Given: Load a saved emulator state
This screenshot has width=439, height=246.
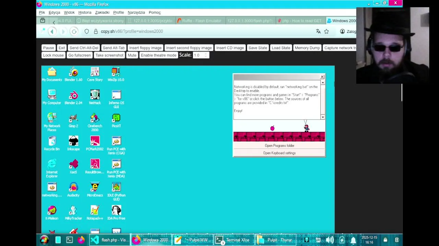Looking at the screenshot, I should (281, 48).
